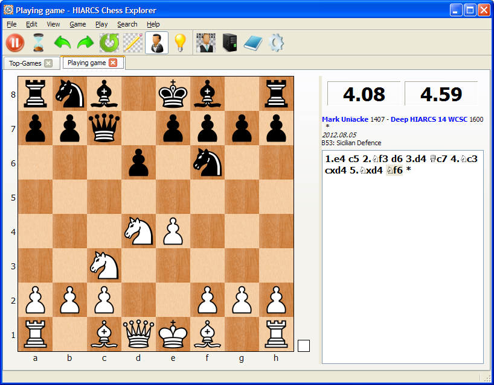
Task: Click the side-to-move indicator square
Action: click(304, 346)
